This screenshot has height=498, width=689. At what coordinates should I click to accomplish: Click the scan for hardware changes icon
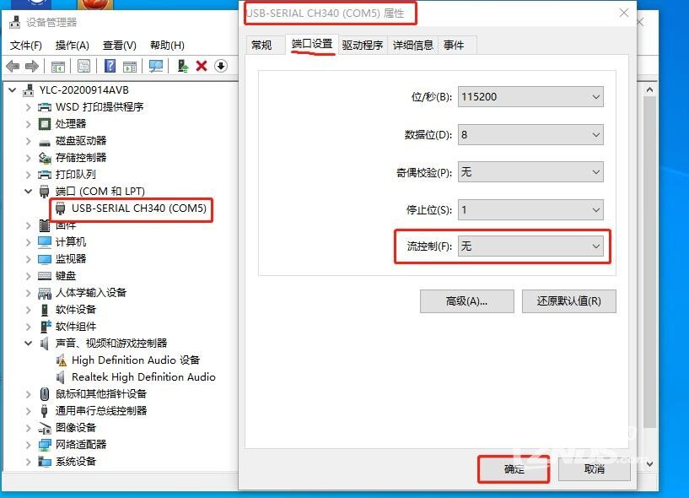(156, 67)
